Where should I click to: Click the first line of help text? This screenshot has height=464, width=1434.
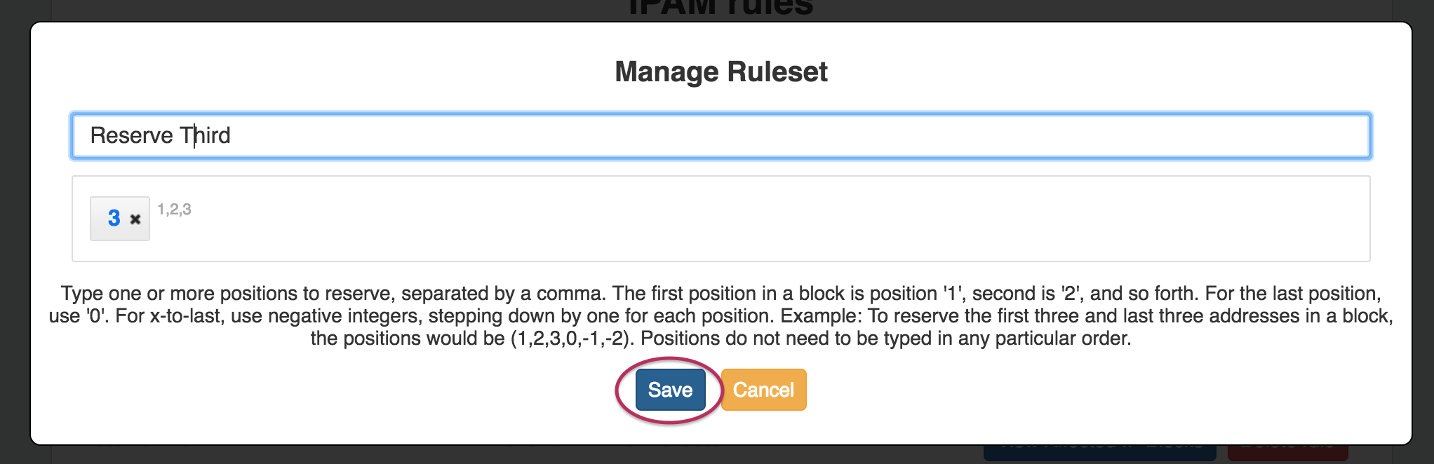click(721, 294)
